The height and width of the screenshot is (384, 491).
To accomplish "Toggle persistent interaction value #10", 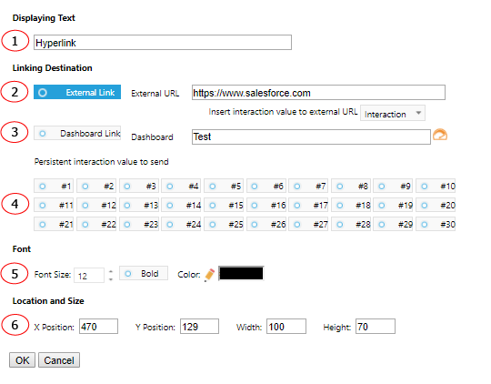I will [436, 186].
